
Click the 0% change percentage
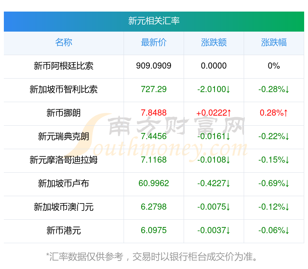tap(274, 66)
